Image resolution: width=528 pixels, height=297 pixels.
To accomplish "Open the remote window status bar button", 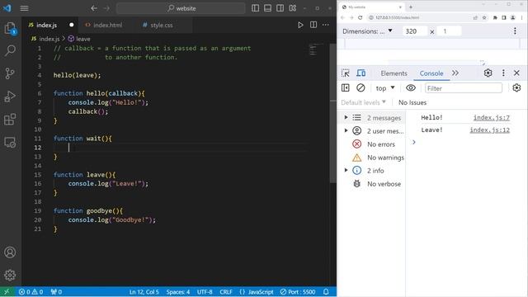I will pyautogui.click(x=7, y=291).
